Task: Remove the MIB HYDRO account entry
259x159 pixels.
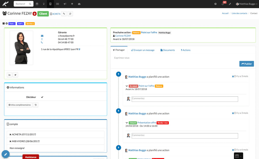Action: (x=10, y=141)
